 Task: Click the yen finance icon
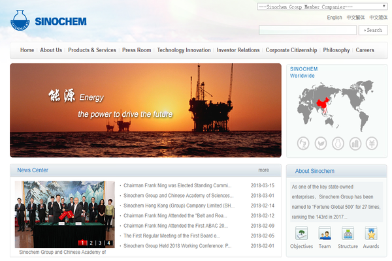pos(372,143)
